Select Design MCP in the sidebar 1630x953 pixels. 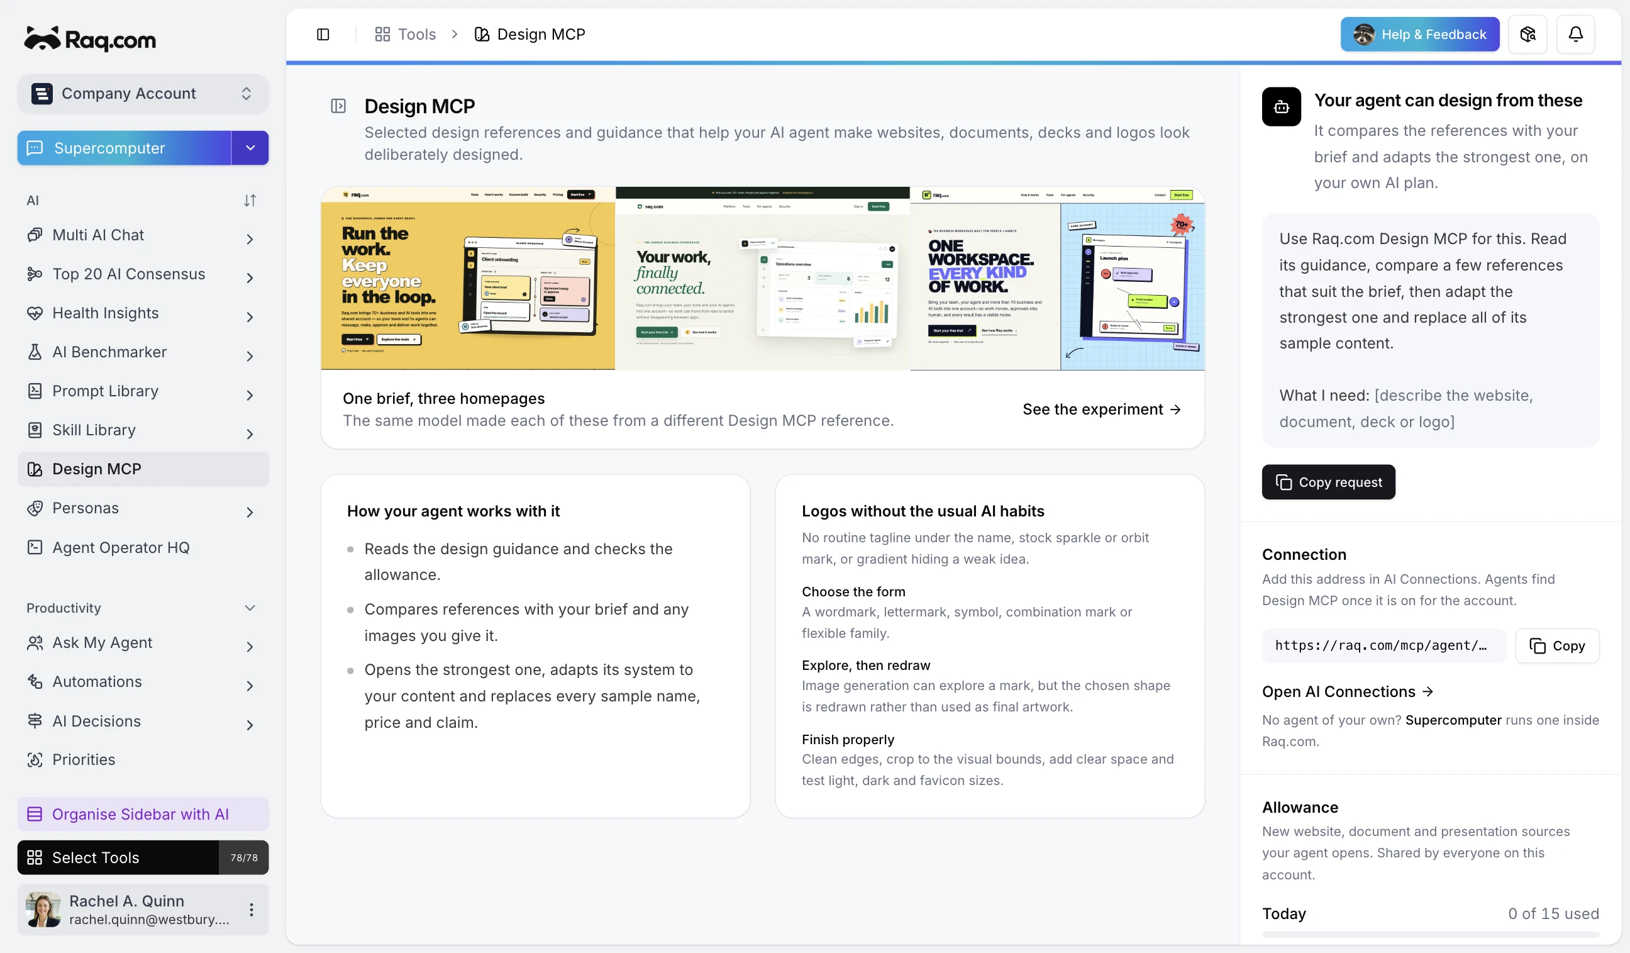pos(143,469)
